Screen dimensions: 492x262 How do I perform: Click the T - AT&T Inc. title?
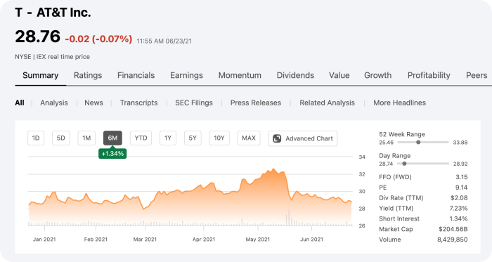click(x=53, y=13)
